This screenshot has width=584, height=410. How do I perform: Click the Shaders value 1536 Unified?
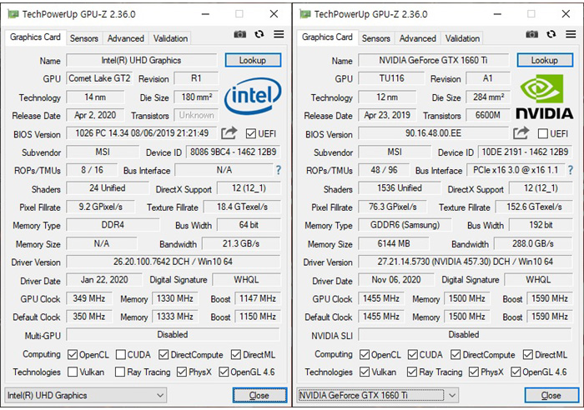tap(400, 188)
